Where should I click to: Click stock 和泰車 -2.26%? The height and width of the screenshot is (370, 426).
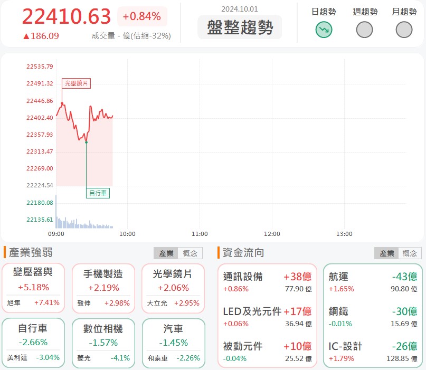pyautogui.click(x=174, y=358)
